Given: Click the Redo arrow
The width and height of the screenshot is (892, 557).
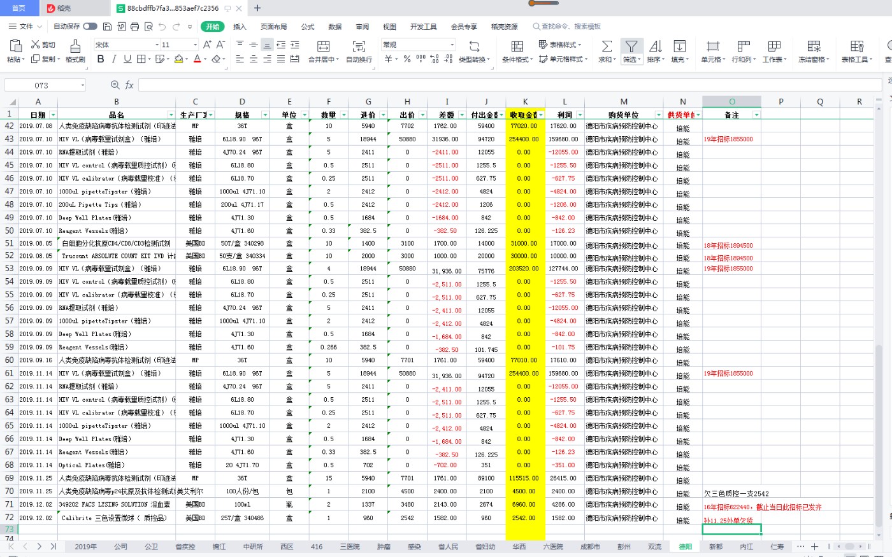Looking at the screenshot, I should pos(176,27).
